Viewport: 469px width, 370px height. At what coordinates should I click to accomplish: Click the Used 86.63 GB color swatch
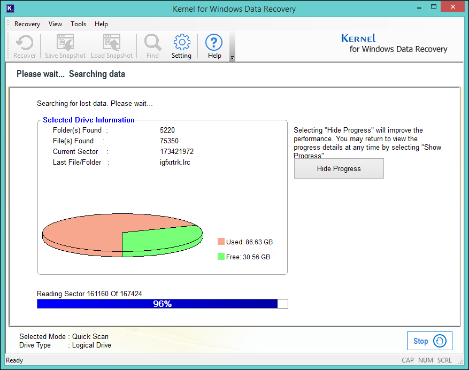pos(221,241)
